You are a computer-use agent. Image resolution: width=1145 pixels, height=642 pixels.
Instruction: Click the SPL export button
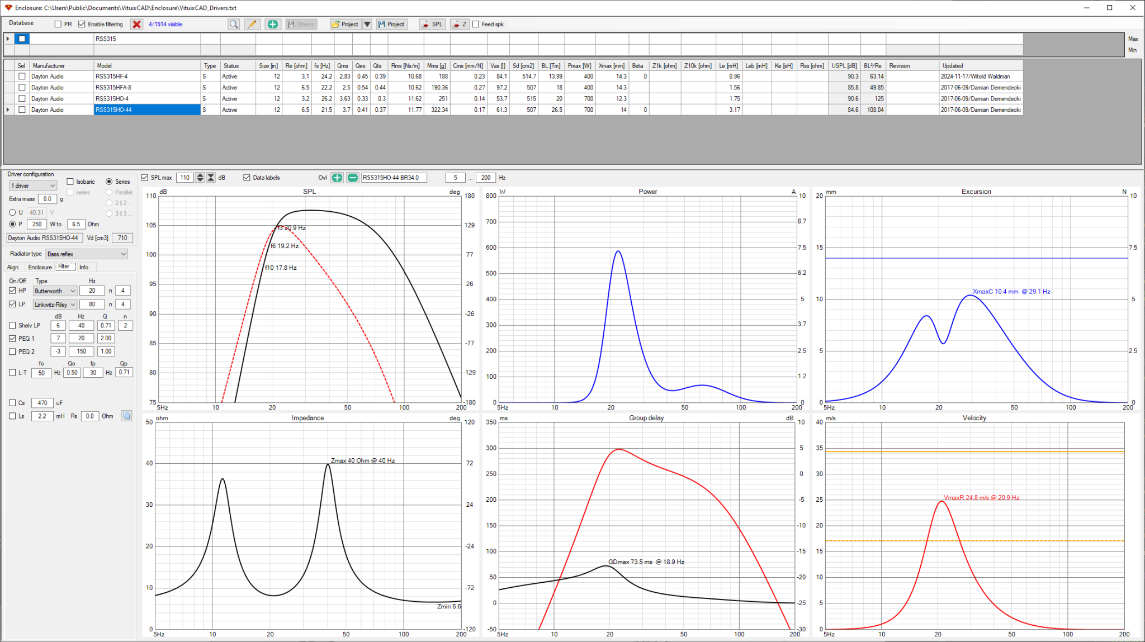[x=432, y=24]
